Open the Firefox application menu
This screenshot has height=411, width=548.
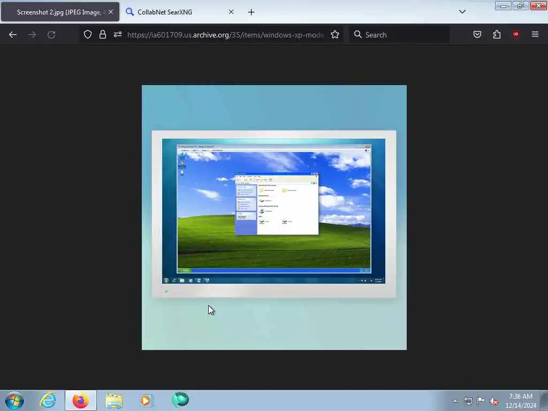click(535, 34)
